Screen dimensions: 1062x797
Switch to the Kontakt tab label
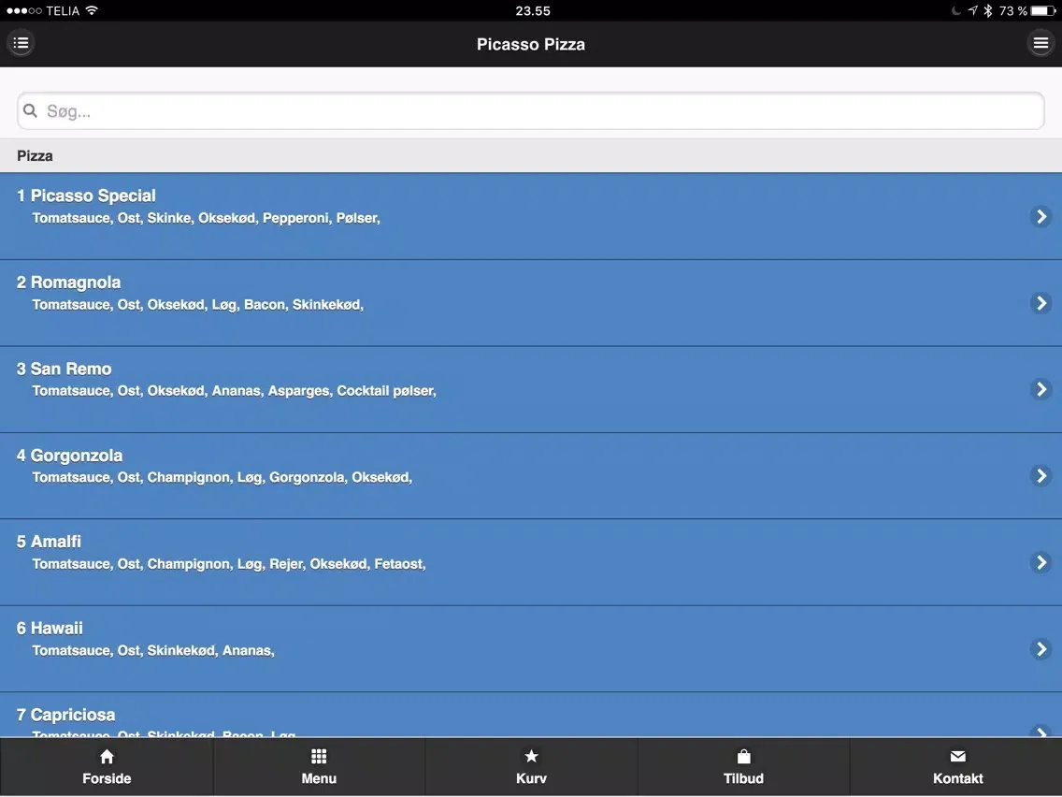click(x=957, y=778)
